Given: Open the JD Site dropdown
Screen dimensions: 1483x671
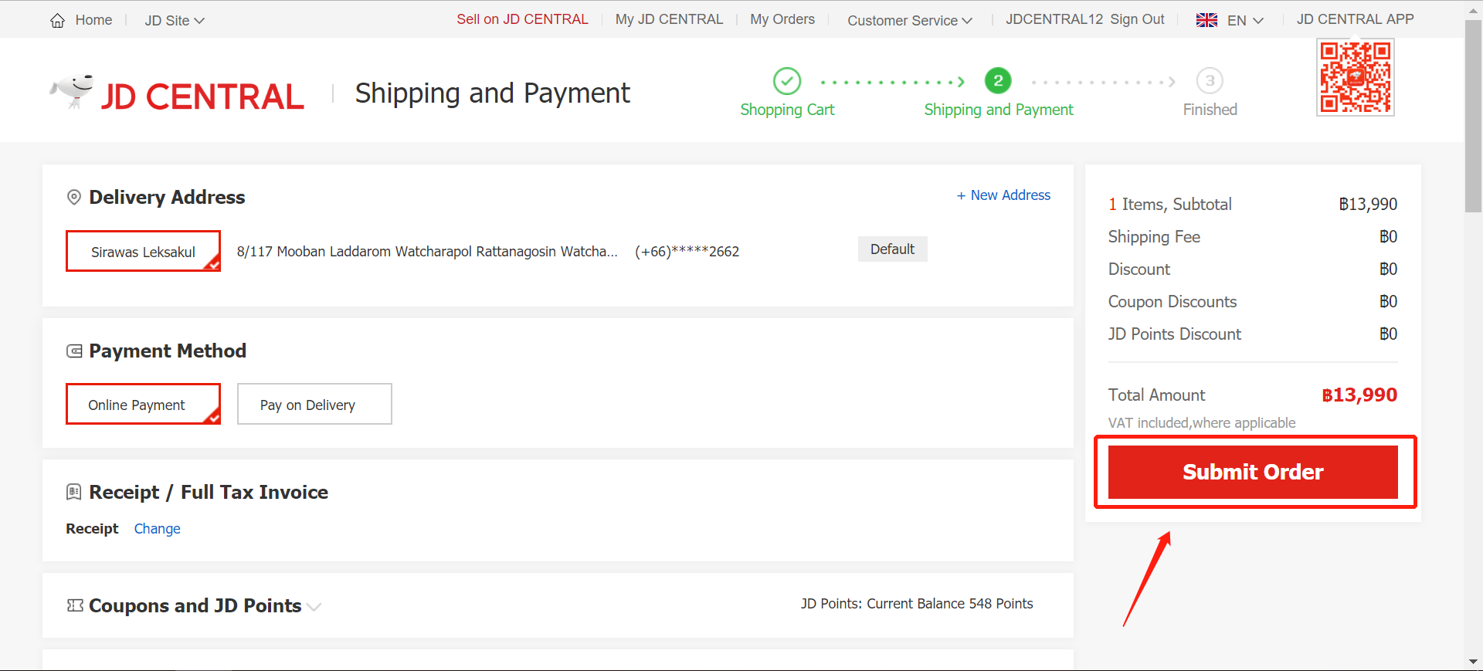Looking at the screenshot, I should point(175,21).
